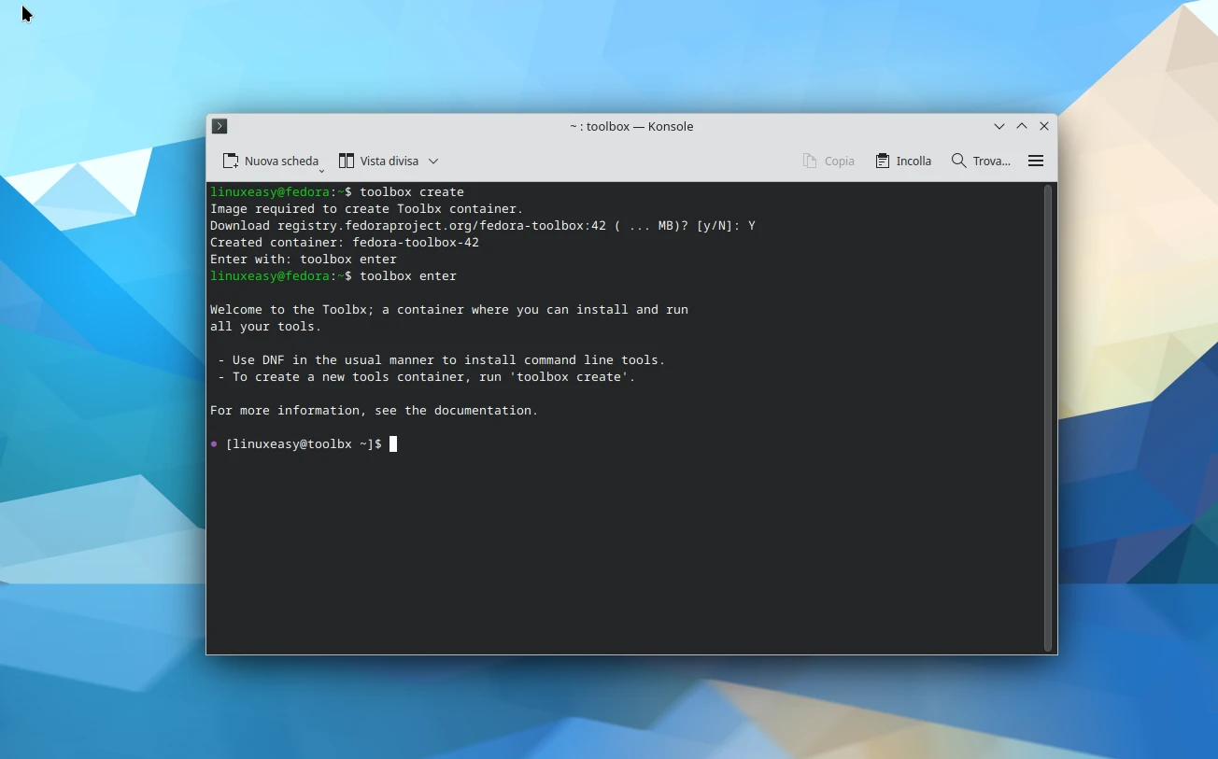
Task: Paste using the Incolla clipboard icon
Action: click(883, 161)
